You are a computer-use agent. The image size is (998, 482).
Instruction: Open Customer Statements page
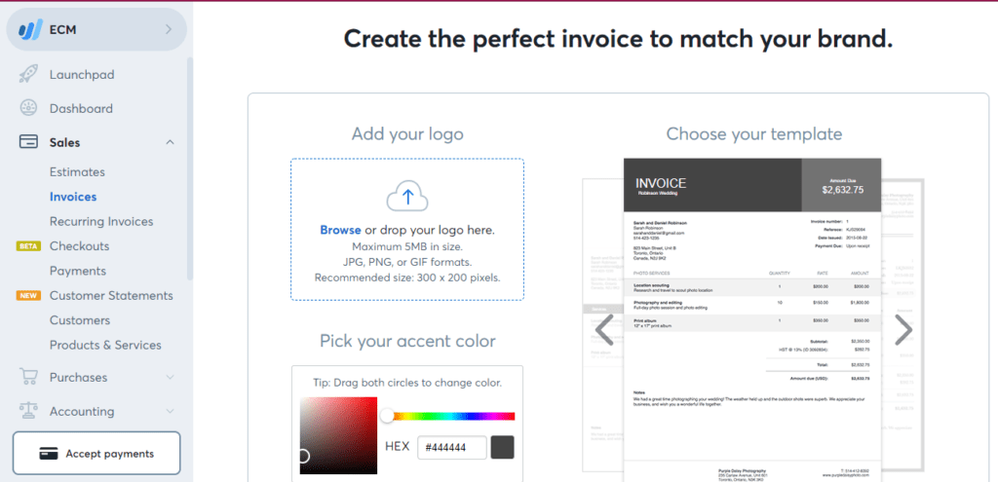(x=111, y=295)
